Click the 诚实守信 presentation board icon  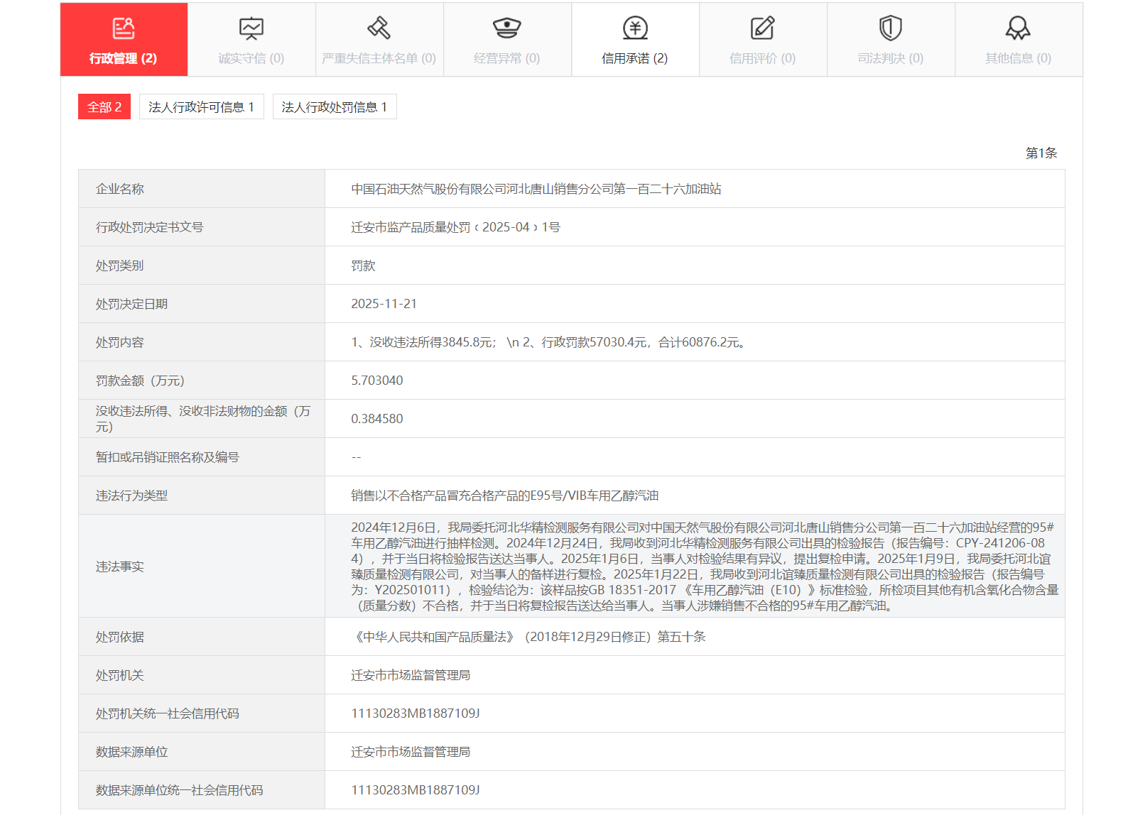pyautogui.click(x=251, y=28)
